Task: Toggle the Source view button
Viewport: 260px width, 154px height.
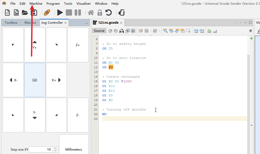Action: [99, 31]
